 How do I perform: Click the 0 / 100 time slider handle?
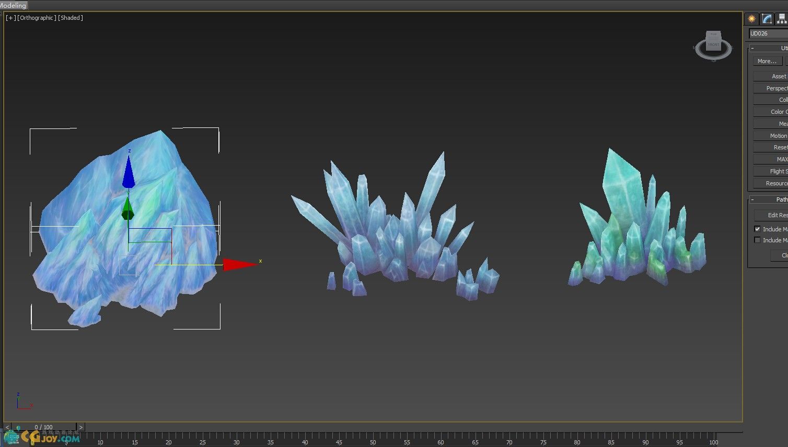point(44,427)
